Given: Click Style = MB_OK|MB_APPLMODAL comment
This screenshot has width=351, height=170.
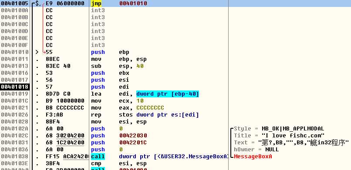Looking at the screenshot, I should (x=279, y=129).
